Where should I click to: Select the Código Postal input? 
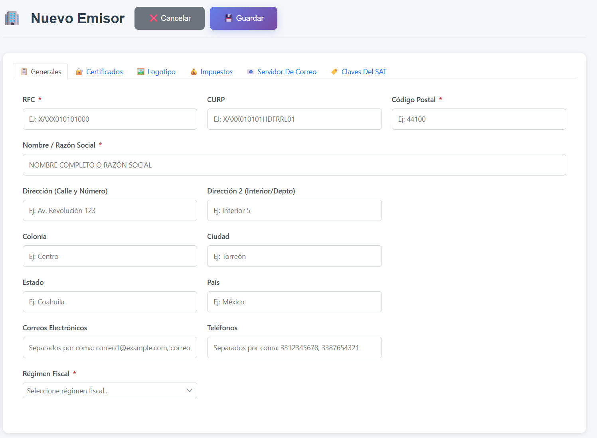[x=479, y=119]
